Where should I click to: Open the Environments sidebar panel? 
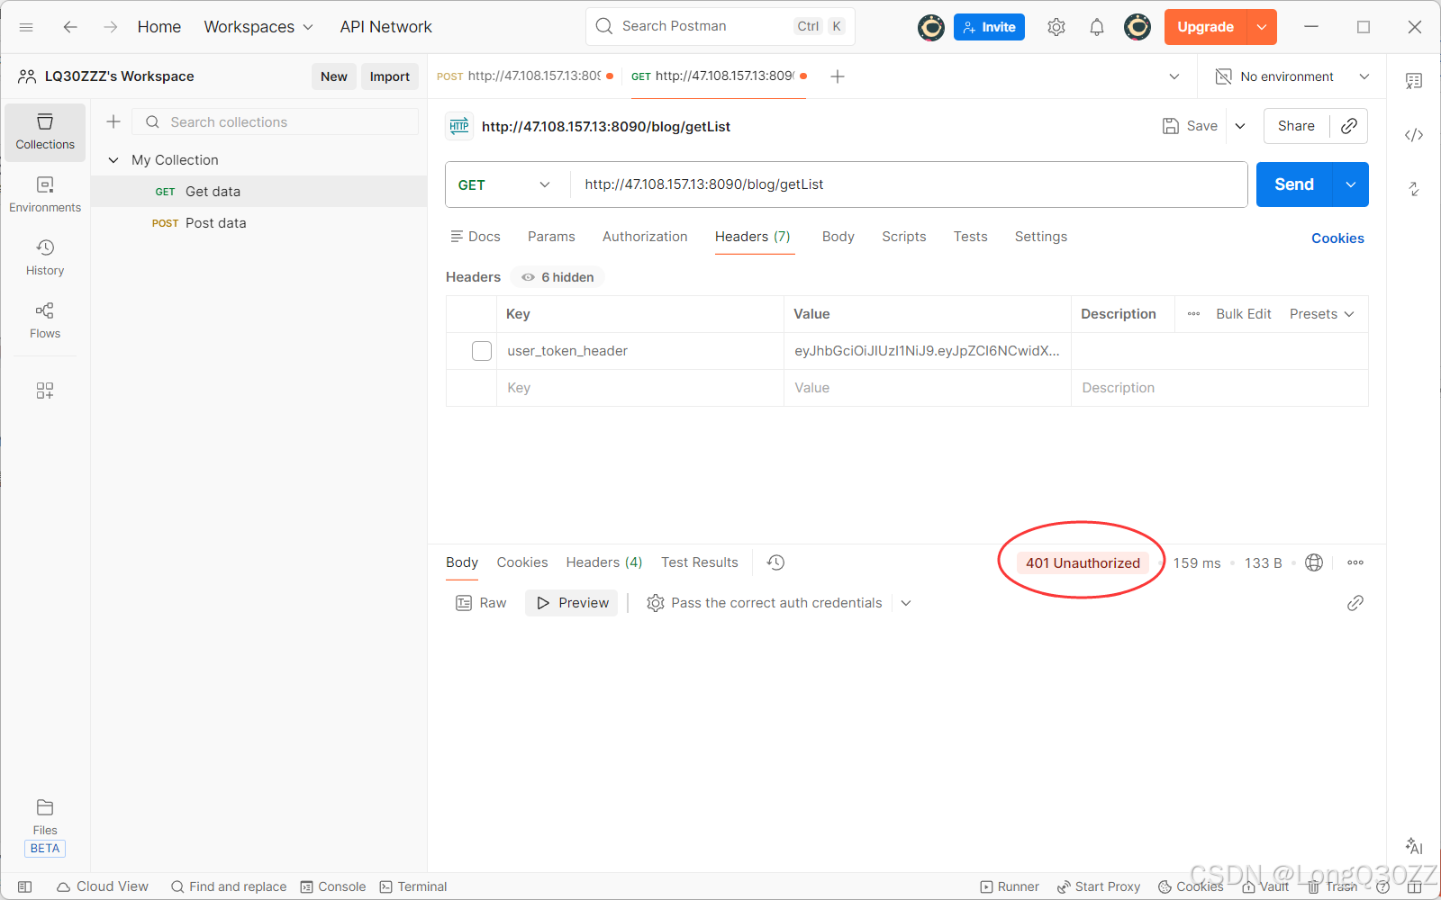tap(45, 194)
